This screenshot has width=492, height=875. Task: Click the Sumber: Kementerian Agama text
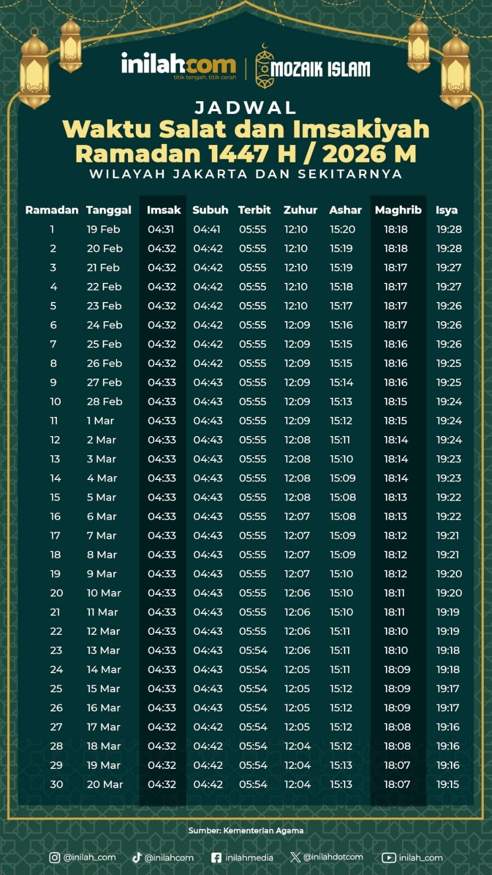point(246,830)
